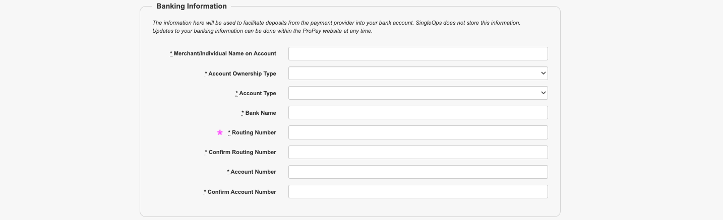
Task: Click the Confirm Routing Number label text
Action: pos(242,152)
